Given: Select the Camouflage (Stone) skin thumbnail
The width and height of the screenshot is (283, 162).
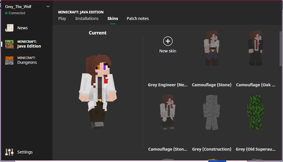Looking at the screenshot, I should click(x=212, y=48).
